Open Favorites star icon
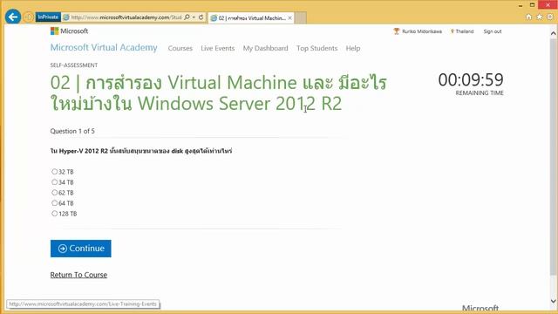The height and width of the screenshot is (314, 558). point(540,17)
